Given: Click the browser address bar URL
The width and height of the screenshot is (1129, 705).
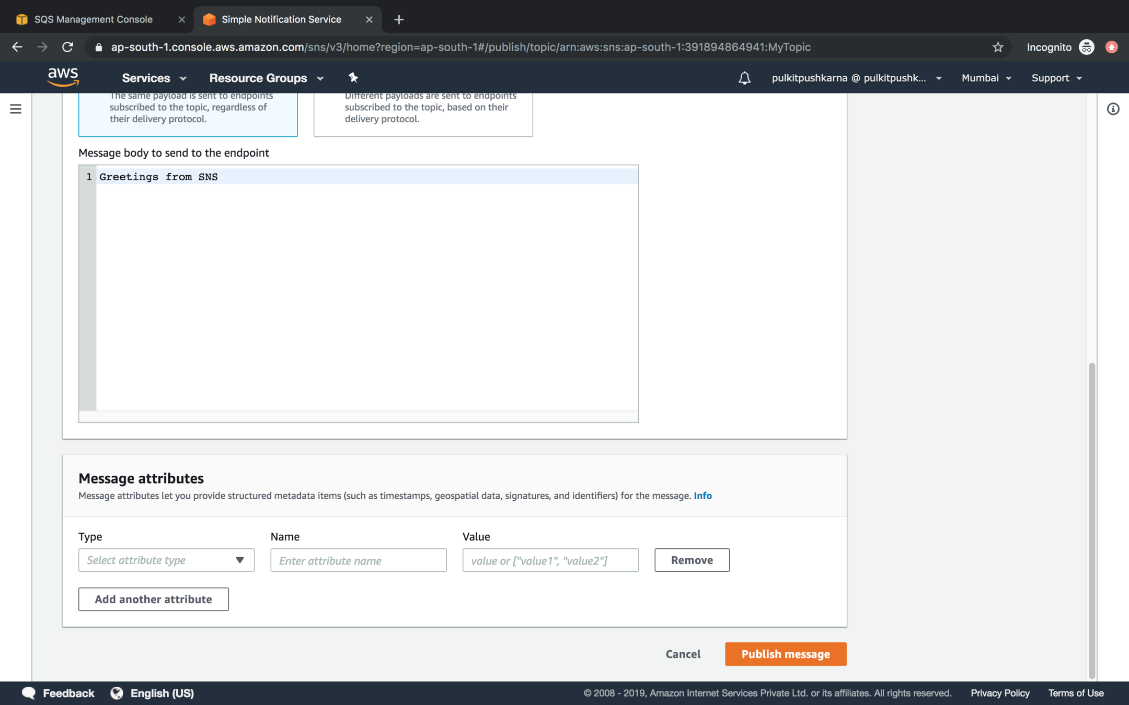Looking at the screenshot, I should [x=460, y=47].
